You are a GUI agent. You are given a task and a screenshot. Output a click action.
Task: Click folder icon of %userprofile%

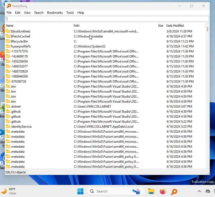(x=8, y=46)
